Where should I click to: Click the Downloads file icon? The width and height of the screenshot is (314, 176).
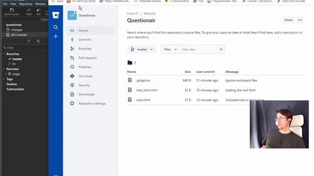pos(72,94)
